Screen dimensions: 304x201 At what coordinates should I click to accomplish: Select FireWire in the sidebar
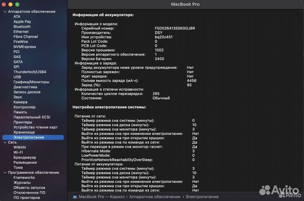tap(21, 42)
